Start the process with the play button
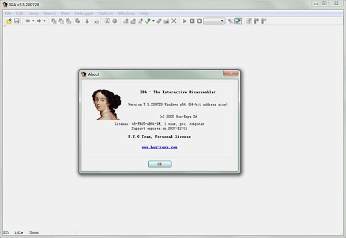Viewport: 346px width, 238px height. pyautogui.click(x=185, y=21)
